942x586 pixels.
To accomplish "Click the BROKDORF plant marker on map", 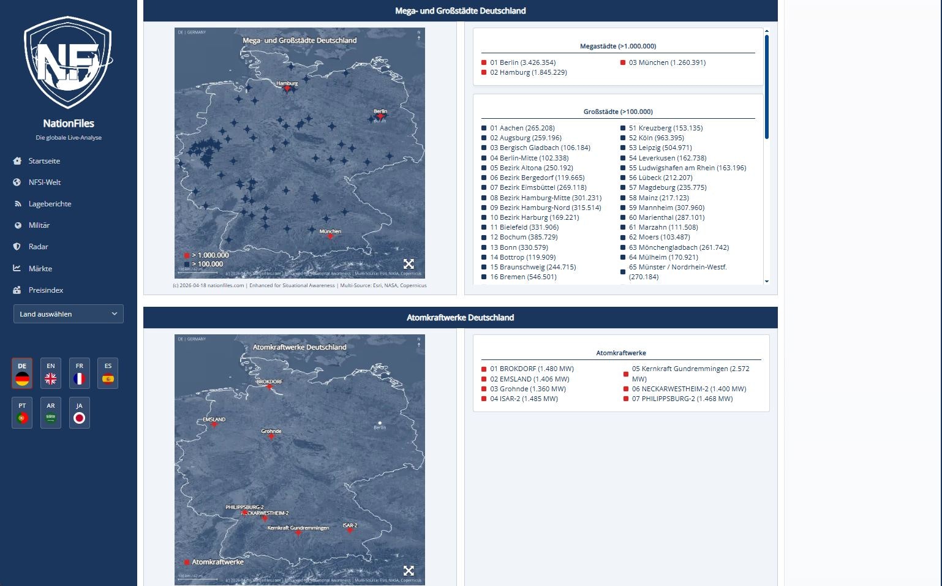I will point(269,386).
